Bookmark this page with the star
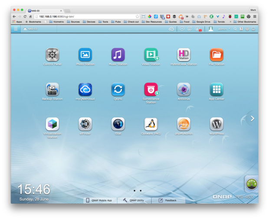 coord(137,16)
